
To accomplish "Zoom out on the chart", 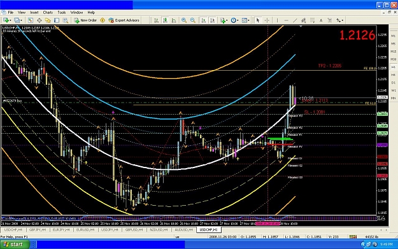I will [193, 20].
